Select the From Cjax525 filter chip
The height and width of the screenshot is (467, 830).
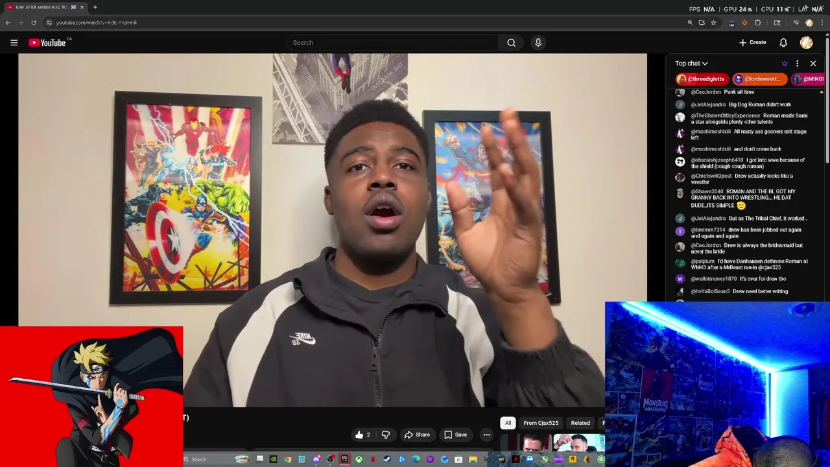pyautogui.click(x=541, y=423)
